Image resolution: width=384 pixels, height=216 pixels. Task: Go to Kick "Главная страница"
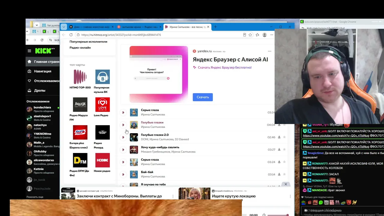(43, 62)
